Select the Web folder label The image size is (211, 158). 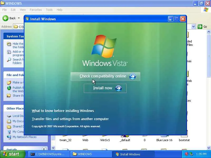click(85, 140)
